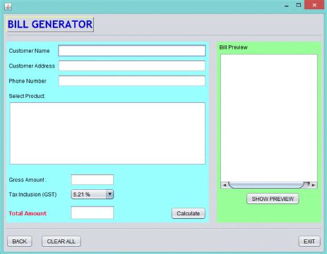Click the Customer Name label

pos(29,50)
